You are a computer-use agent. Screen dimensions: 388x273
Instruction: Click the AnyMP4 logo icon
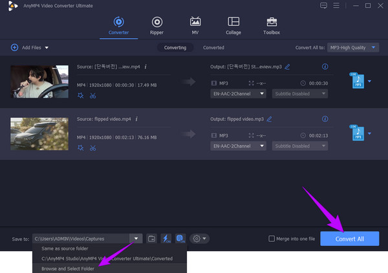point(13,6)
